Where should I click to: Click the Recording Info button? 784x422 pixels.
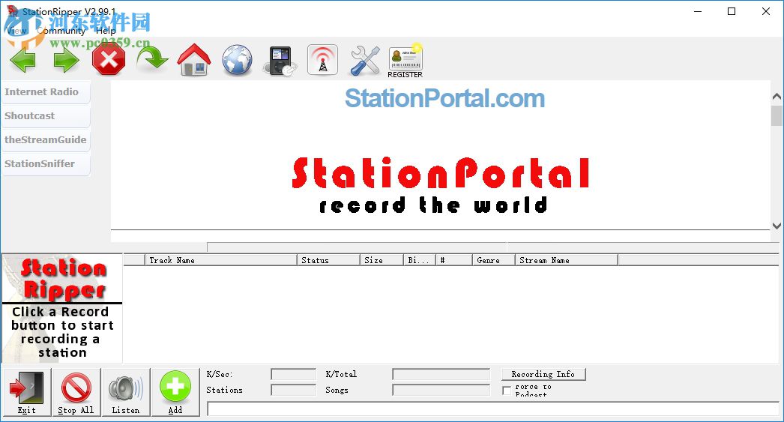[543, 374]
